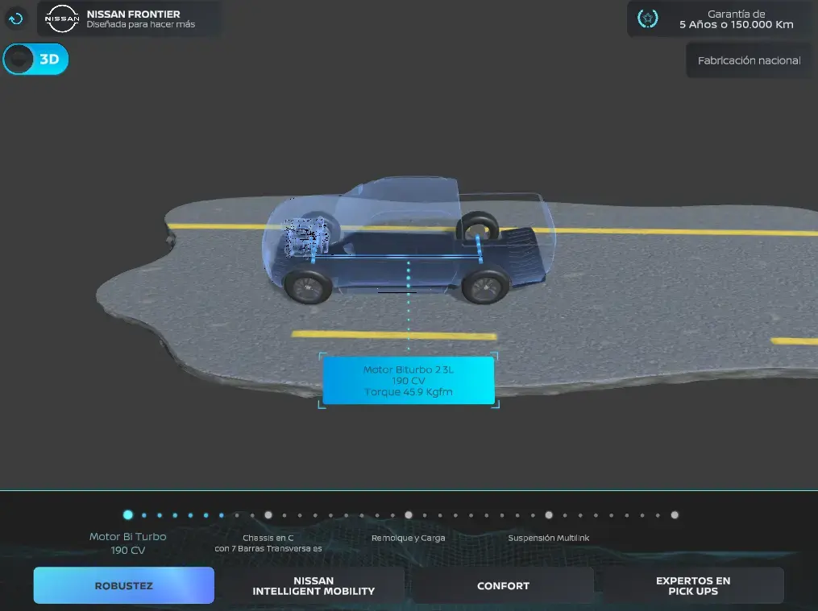The width and height of the screenshot is (818, 611).
Task: Click the Garantía de 5 Años text
Action: pos(736,19)
